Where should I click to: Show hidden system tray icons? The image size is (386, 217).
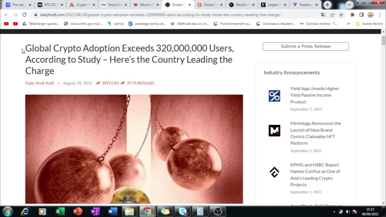point(334,212)
